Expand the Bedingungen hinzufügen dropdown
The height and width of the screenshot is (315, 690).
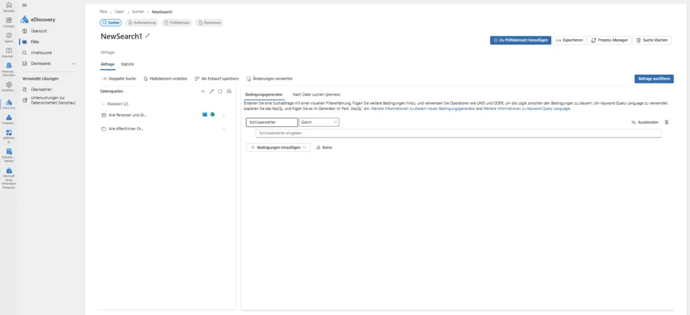(278, 147)
